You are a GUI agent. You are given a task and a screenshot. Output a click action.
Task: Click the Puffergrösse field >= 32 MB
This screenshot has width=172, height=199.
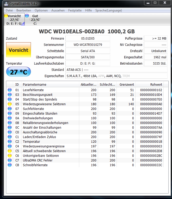[156, 39]
